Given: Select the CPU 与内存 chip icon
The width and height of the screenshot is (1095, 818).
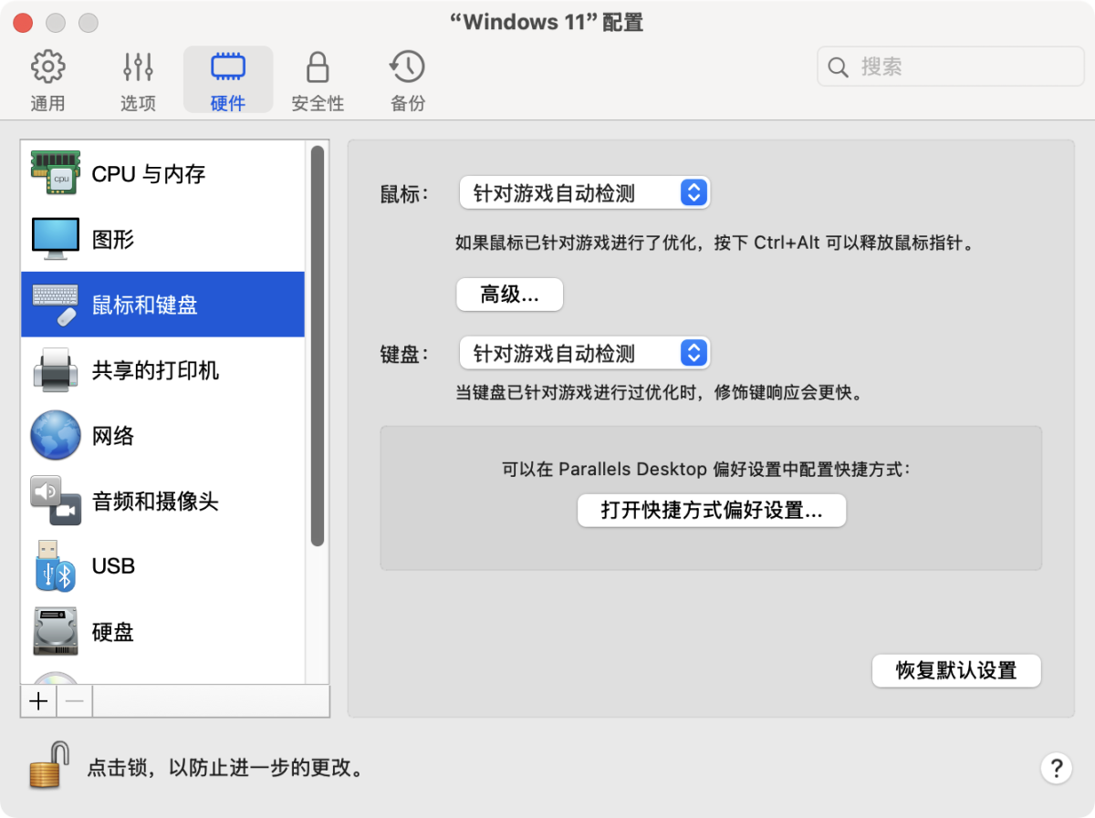Looking at the screenshot, I should coord(56,173).
